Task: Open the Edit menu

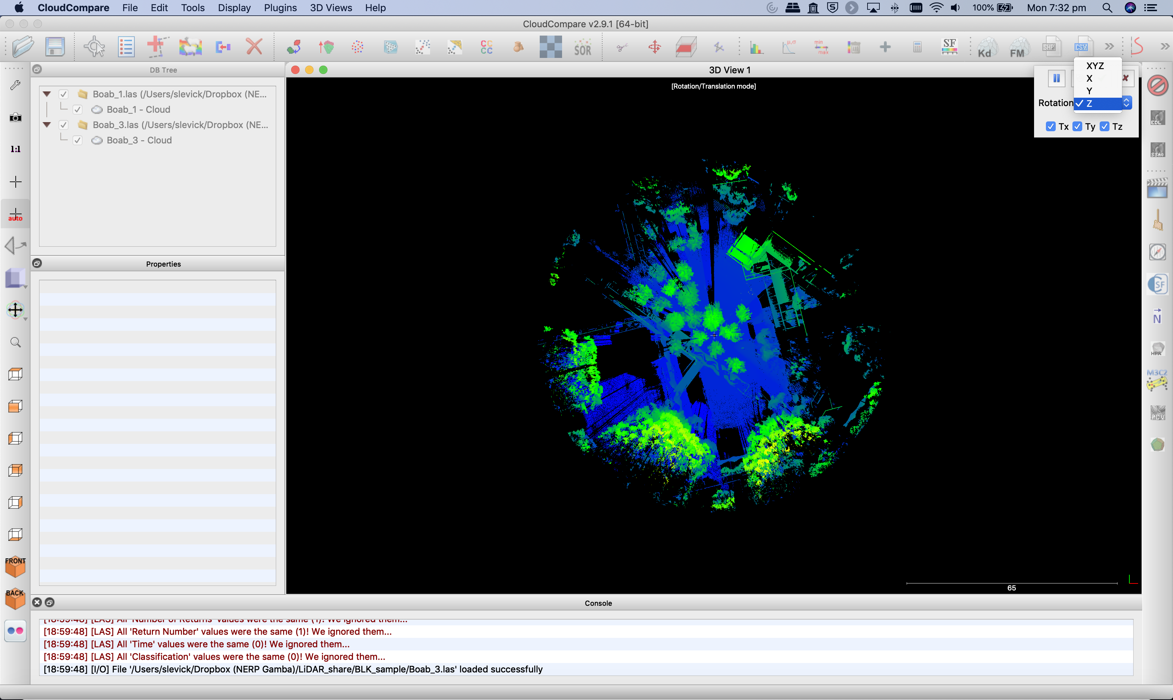Action: coord(159,8)
